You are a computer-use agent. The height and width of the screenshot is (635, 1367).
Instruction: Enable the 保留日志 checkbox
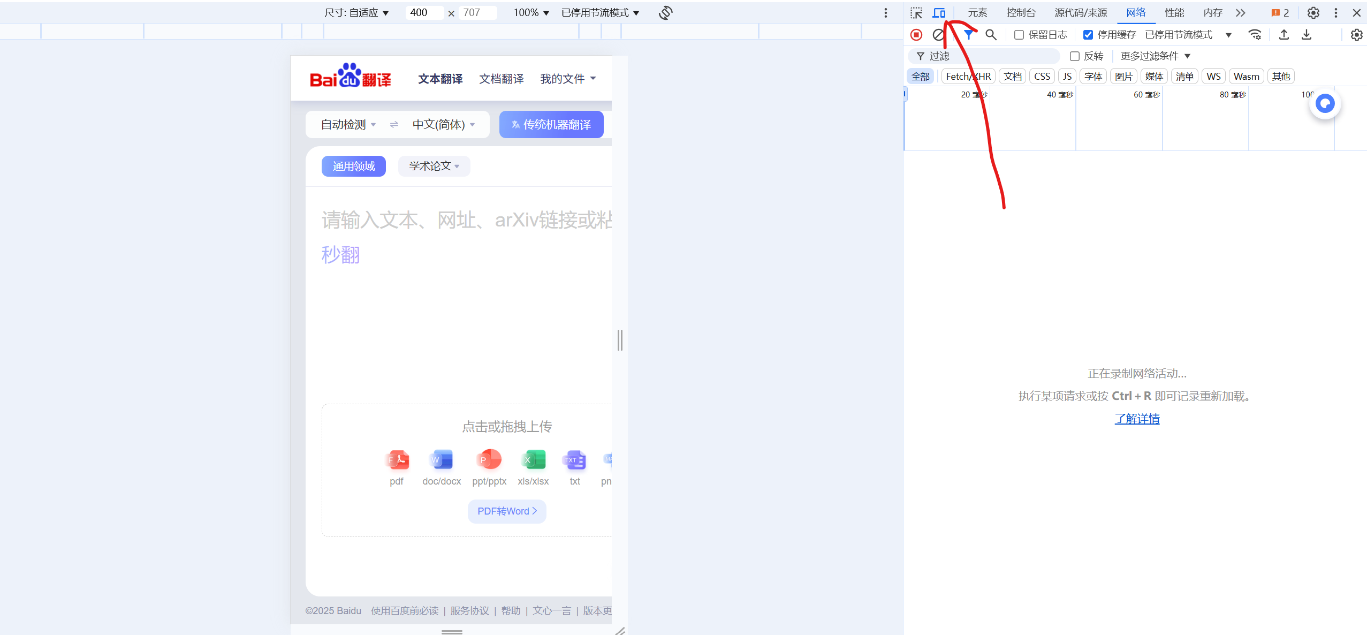1019,35
